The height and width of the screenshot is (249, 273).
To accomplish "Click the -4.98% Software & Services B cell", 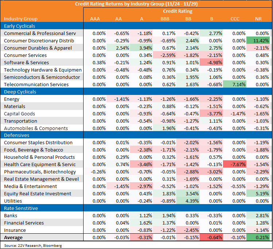I will point(211,62).
